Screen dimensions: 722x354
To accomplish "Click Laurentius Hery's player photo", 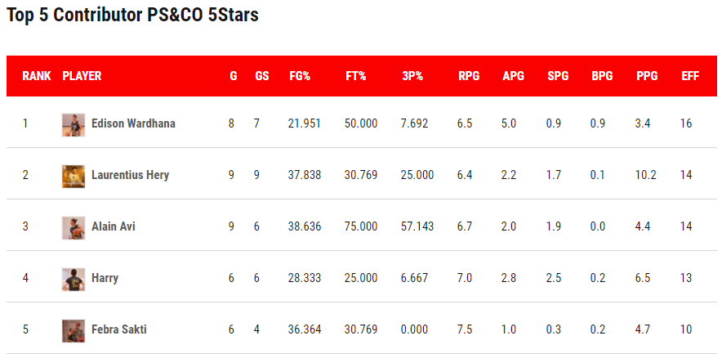I will point(74,176).
